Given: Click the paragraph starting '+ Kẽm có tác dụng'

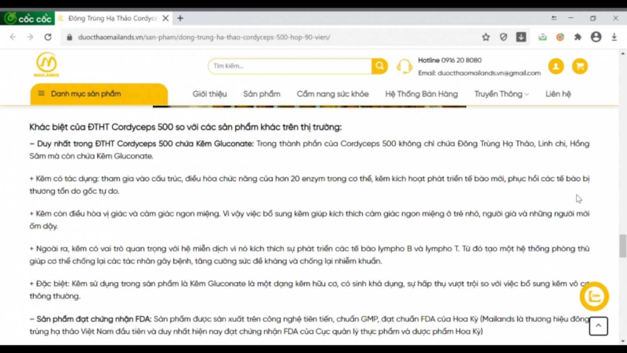Looking at the screenshot, I should click(x=310, y=185).
